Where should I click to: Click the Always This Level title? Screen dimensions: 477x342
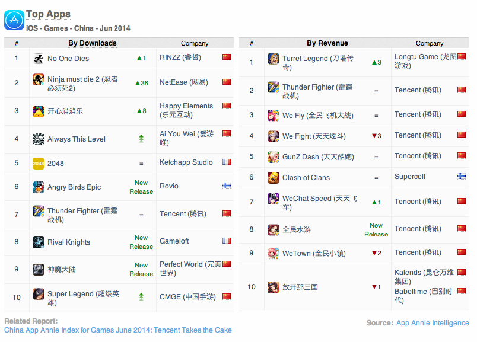click(77, 139)
